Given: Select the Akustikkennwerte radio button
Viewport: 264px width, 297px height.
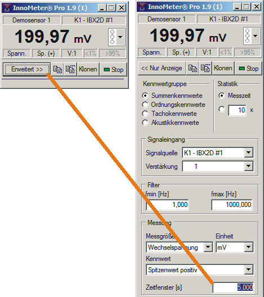Looking at the screenshot, I should 145,123.
